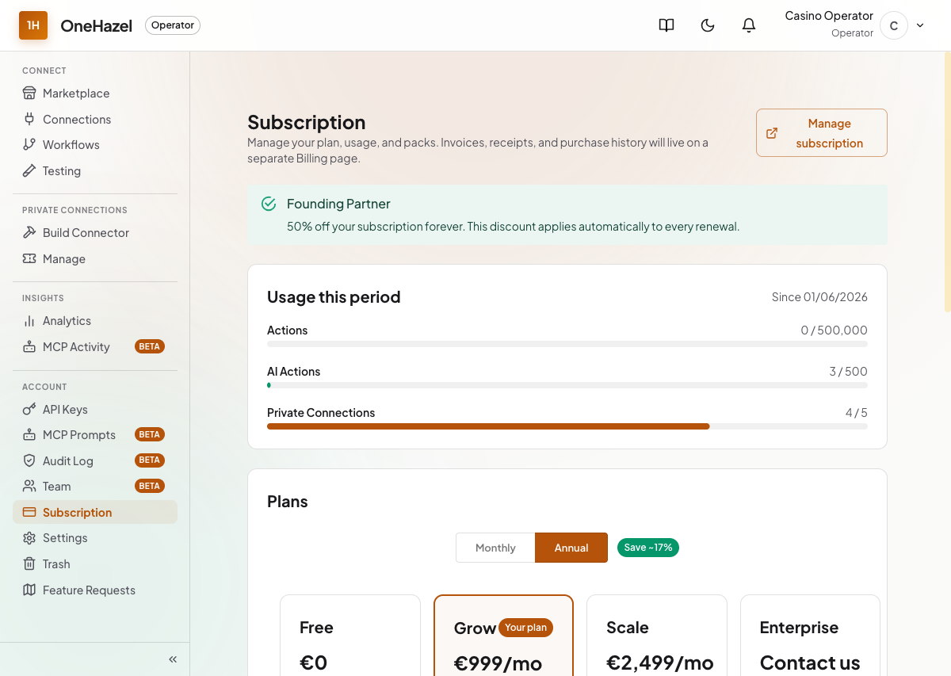Click the Feature Requests map icon
Image resolution: width=951 pixels, height=676 pixels.
pos(29,590)
